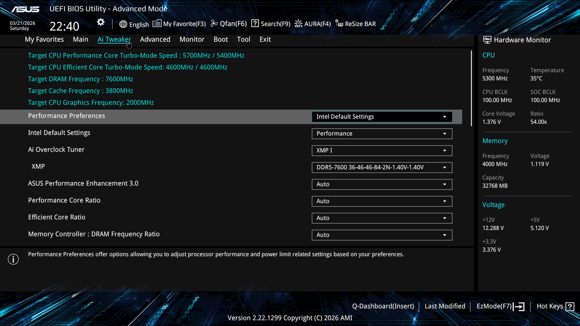
Task: Expand Intel Default Settings dropdown showing Performance
Action: pos(382,134)
